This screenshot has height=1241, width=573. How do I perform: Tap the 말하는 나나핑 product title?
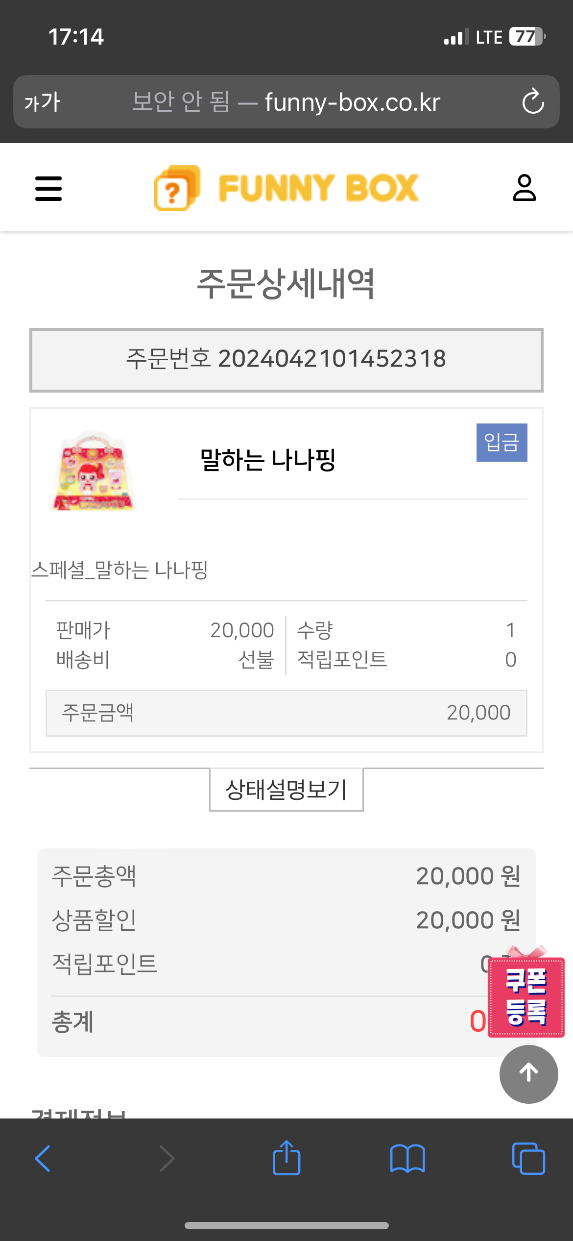click(x=267, y=460)
